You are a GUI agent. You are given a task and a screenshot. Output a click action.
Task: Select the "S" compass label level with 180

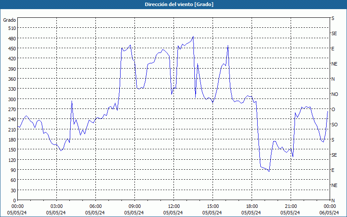click(333, 140)
